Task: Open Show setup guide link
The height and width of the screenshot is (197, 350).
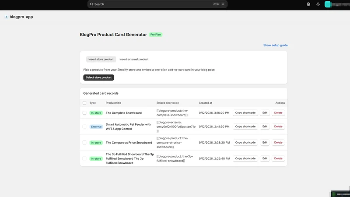Action: [276, 45]
